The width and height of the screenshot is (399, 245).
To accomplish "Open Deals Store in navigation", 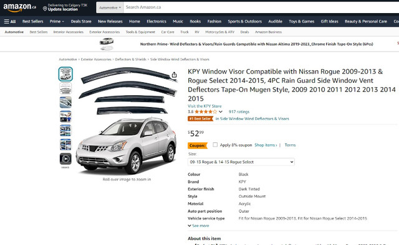I will [81, 22].
